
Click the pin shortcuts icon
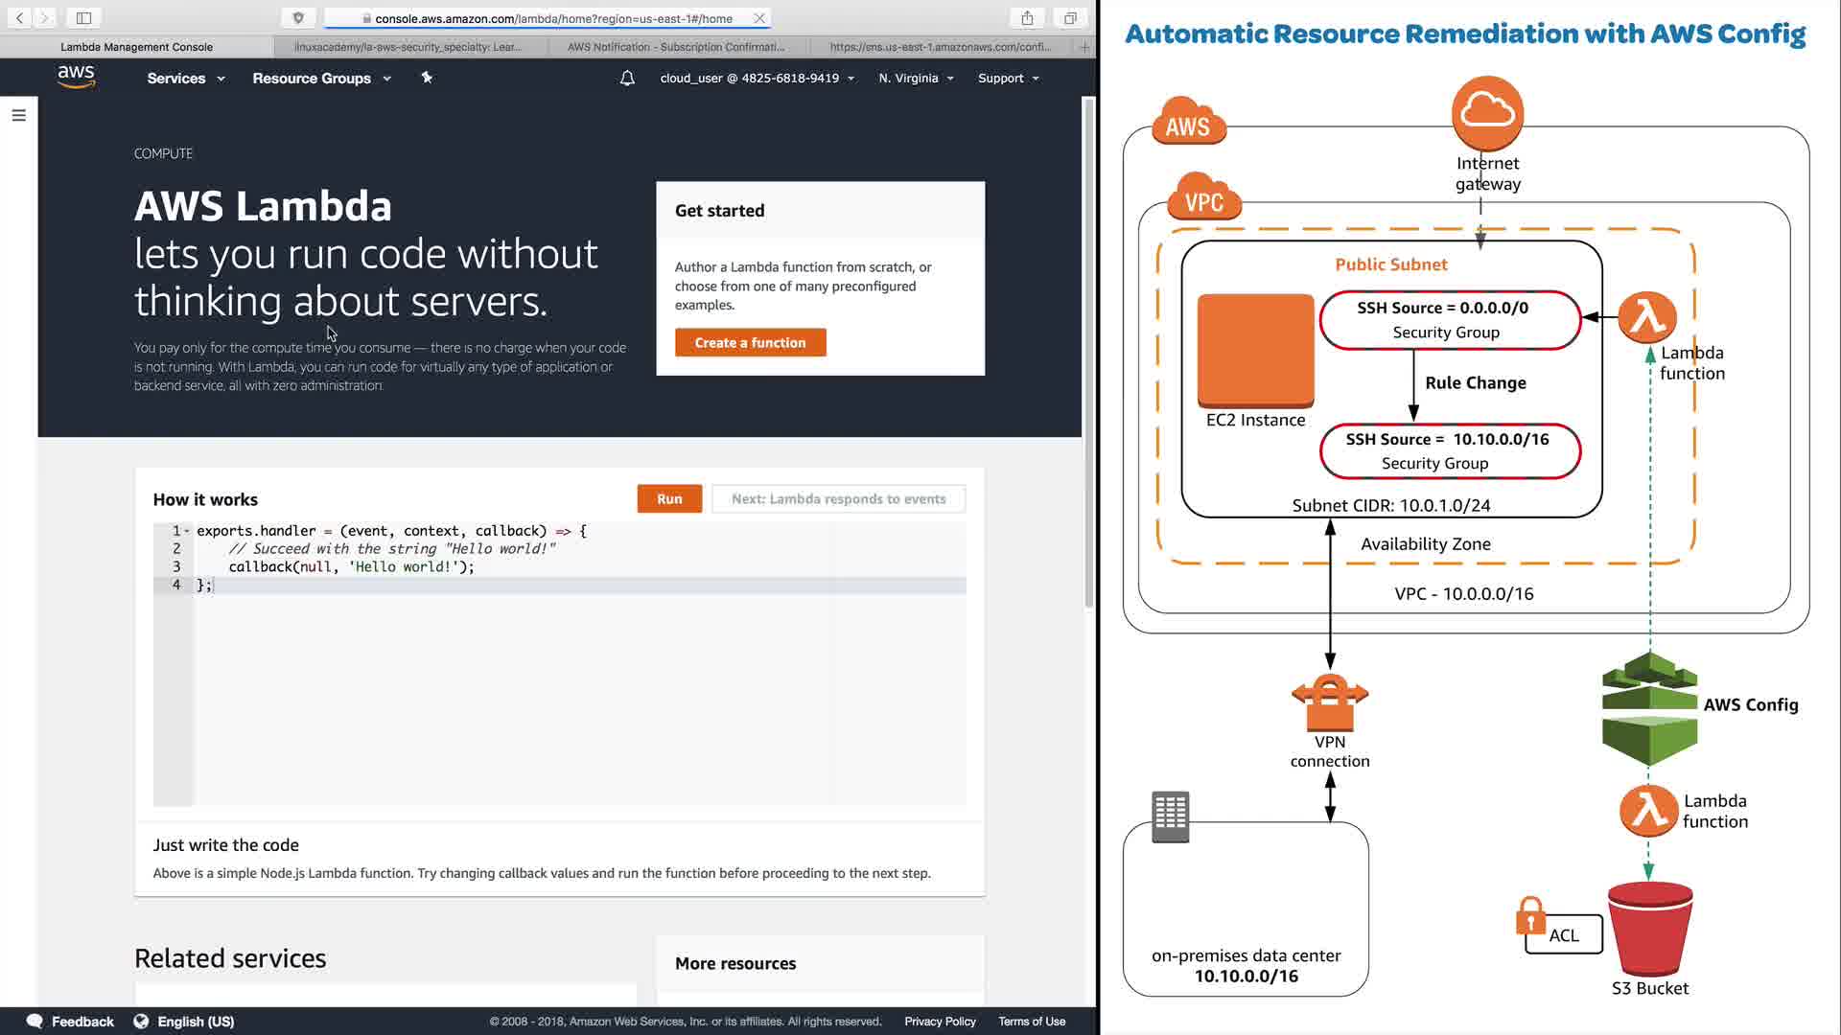[427, 78]
